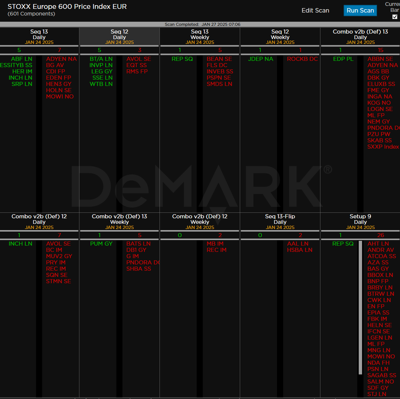Click SALM NO ticker

click(380, 381)
